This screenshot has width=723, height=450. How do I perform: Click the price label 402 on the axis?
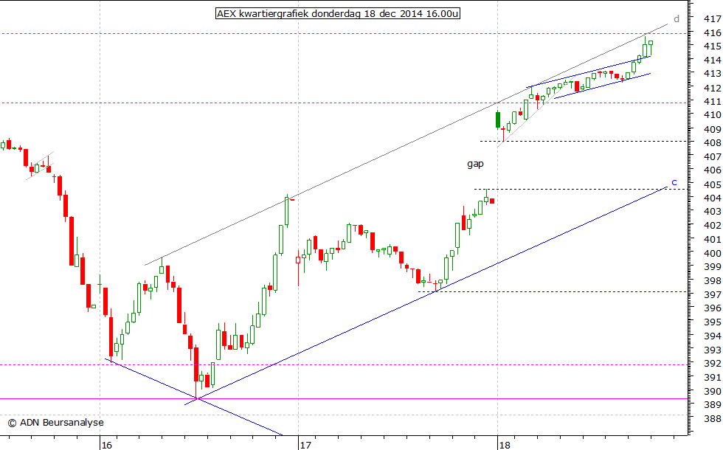point(713,226)
